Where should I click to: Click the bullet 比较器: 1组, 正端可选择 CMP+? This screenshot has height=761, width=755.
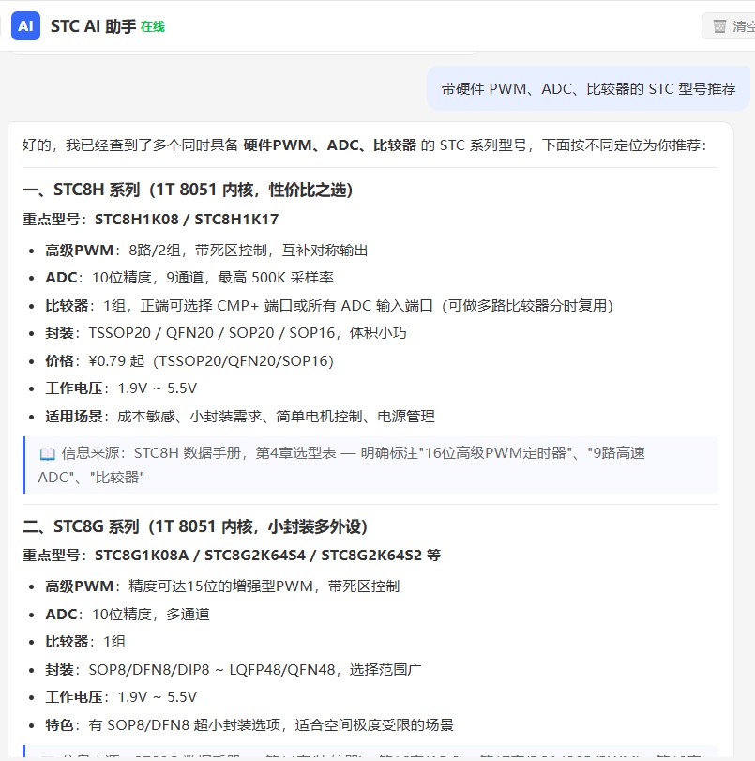[329, 306]
